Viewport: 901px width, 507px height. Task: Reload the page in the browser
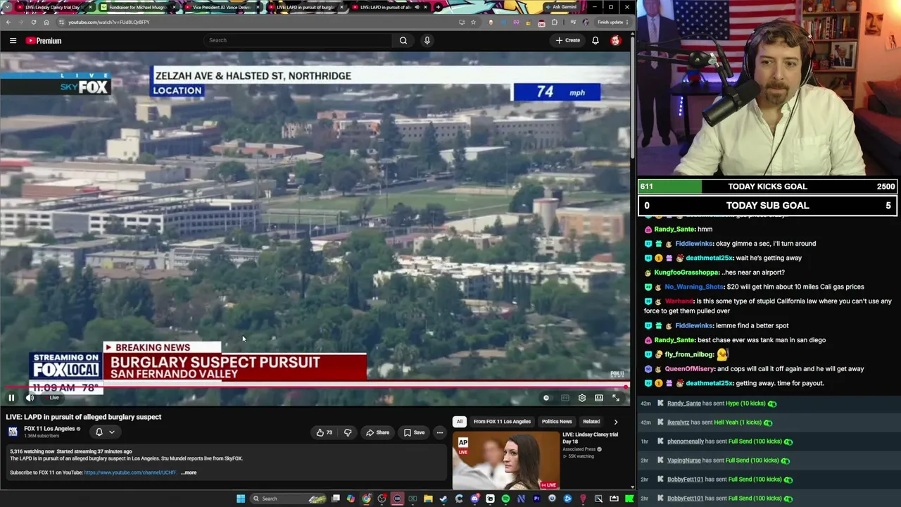[x=33, y=22]
